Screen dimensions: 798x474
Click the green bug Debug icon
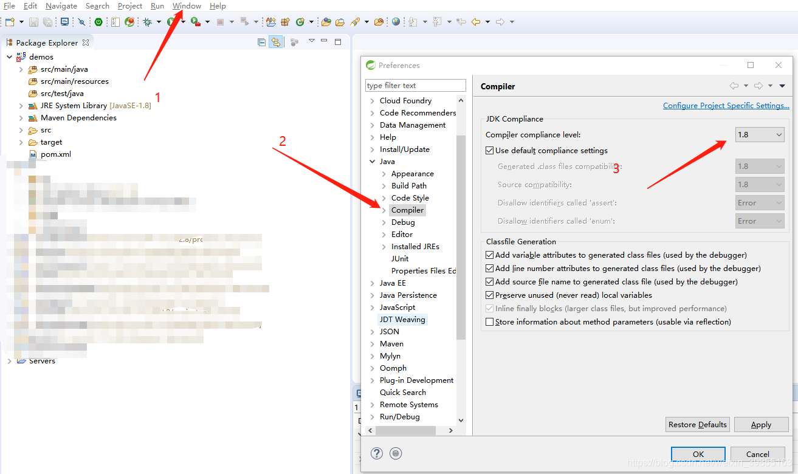tap(146, 22)
